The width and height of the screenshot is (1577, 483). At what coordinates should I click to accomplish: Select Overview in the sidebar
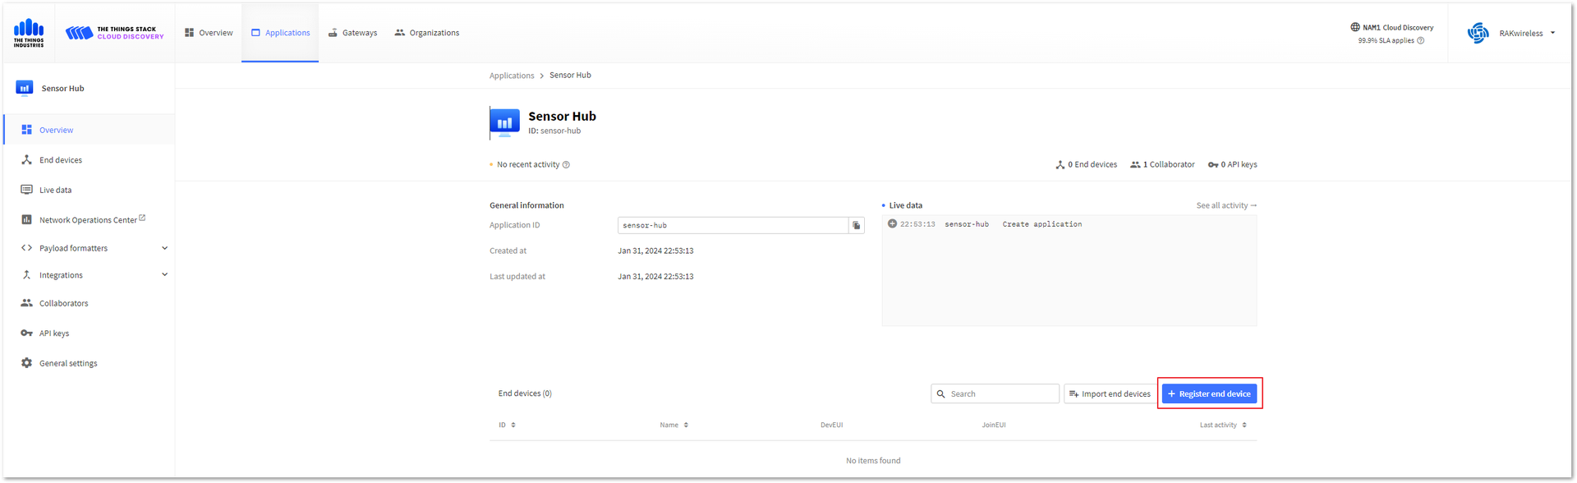(89, 130)
